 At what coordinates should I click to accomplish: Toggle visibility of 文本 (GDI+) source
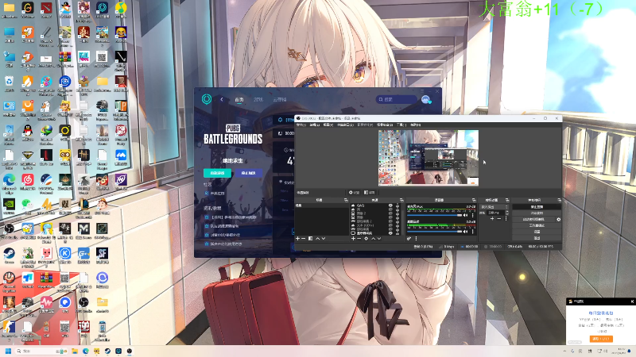[390, 225]
